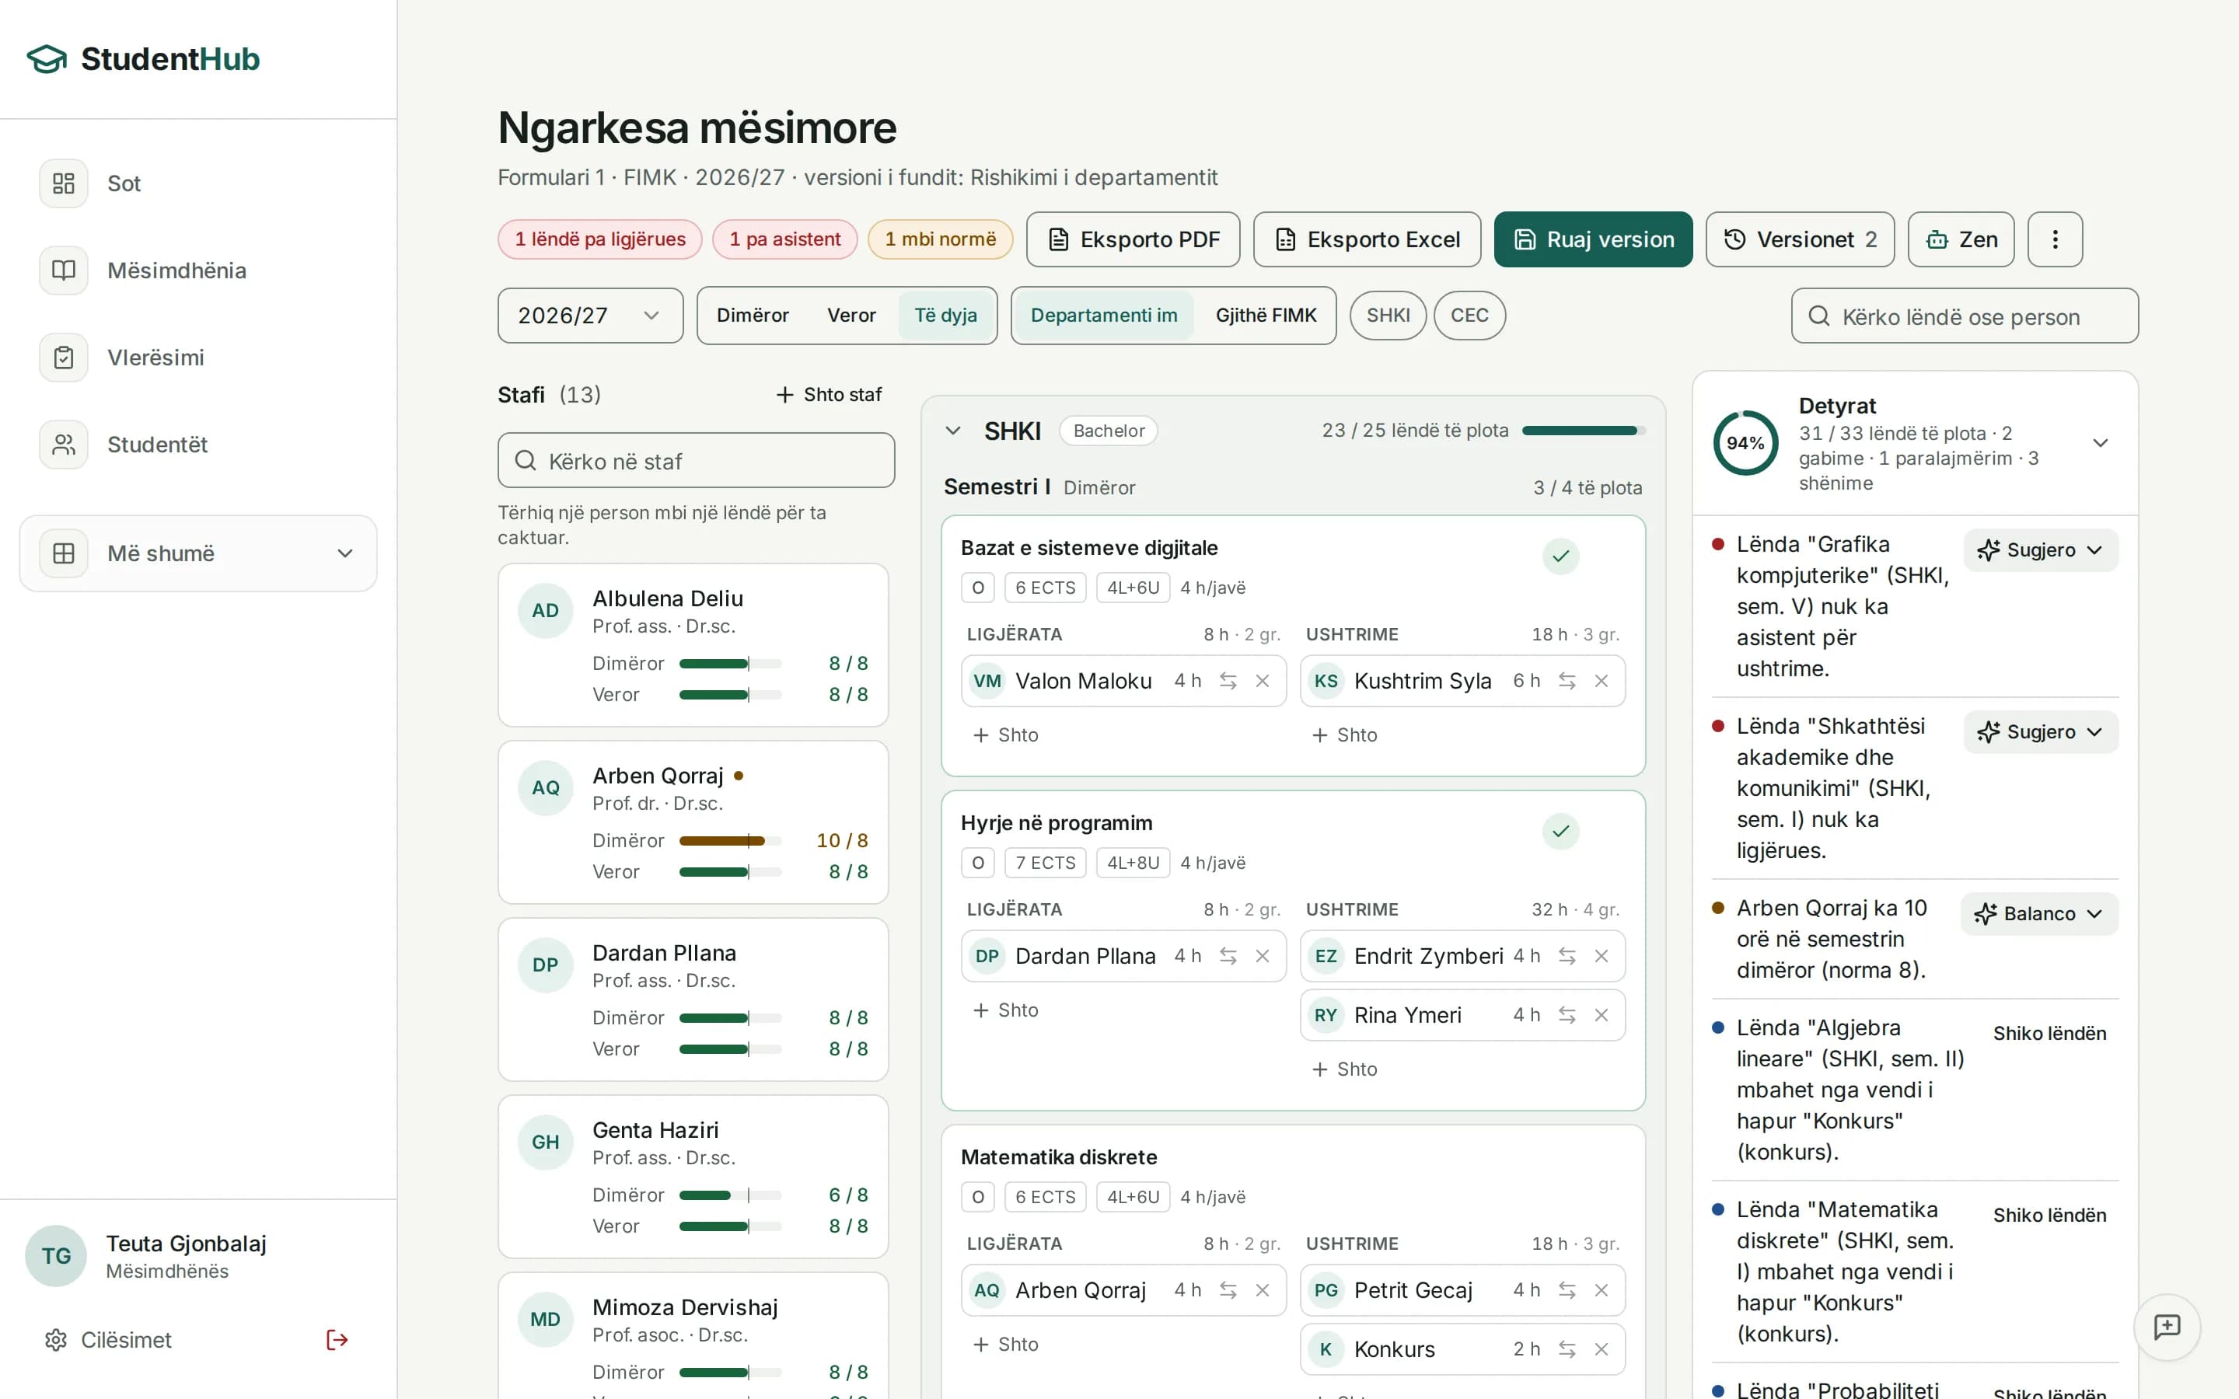Switch to Gjithë FIMK scope
Image resolution: width=2239 pixels, height=1399 pixels.
1266,316
